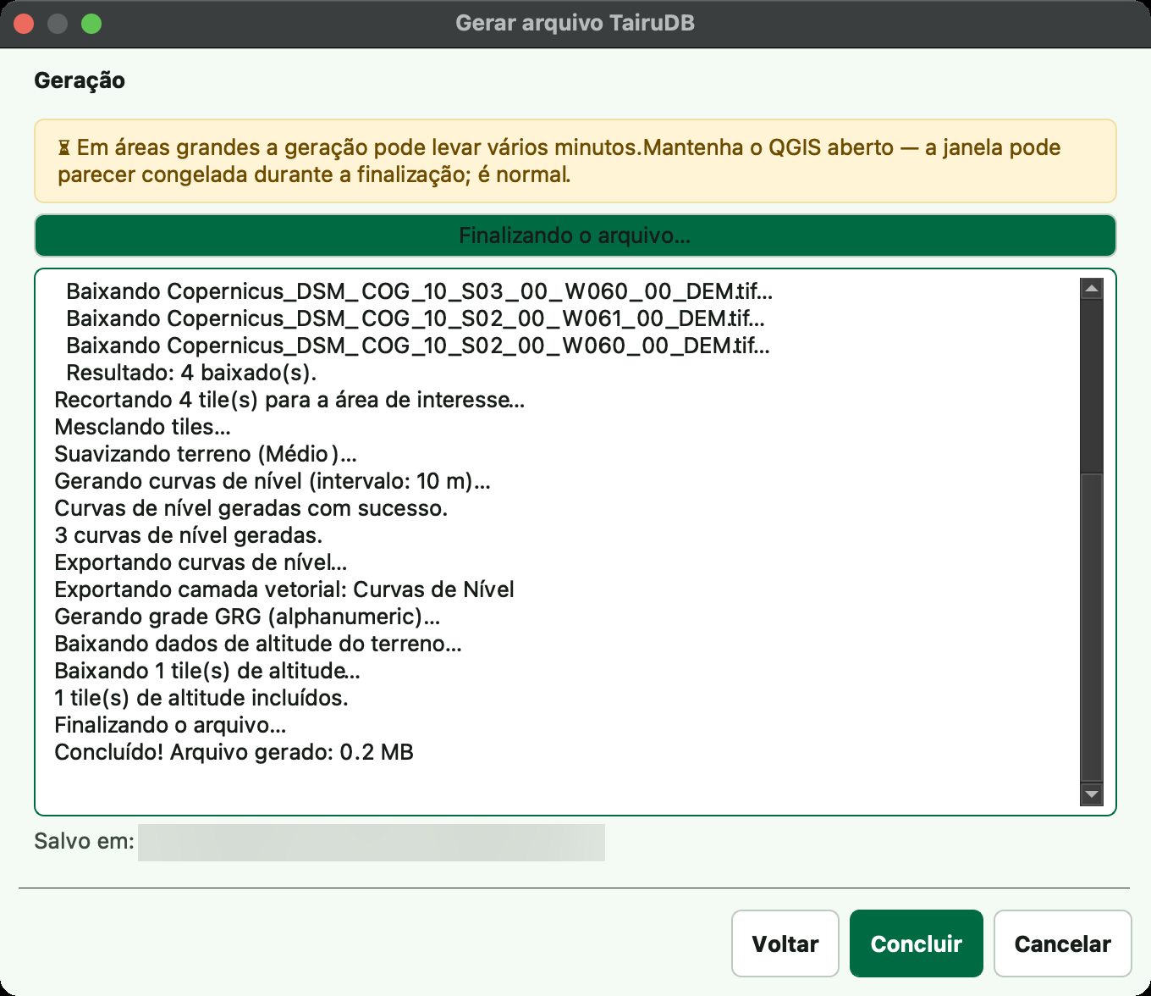Click the 'Salvo em:' label

(x=84, y=841)
